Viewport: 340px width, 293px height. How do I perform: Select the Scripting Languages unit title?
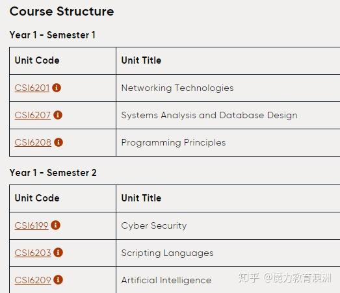click(x=167, y=253)
